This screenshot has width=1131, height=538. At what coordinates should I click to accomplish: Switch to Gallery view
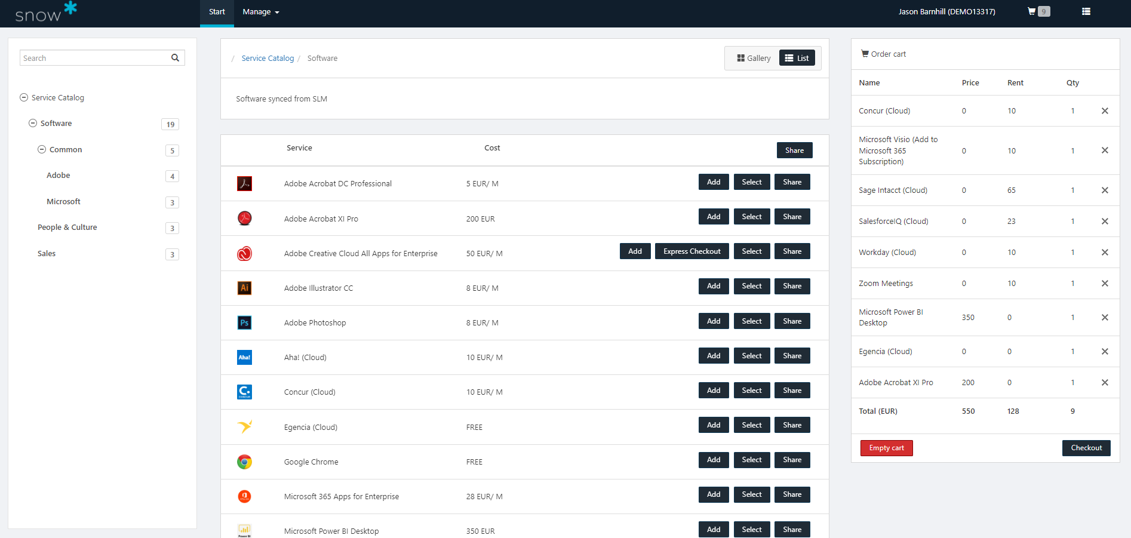click(754, 58)
